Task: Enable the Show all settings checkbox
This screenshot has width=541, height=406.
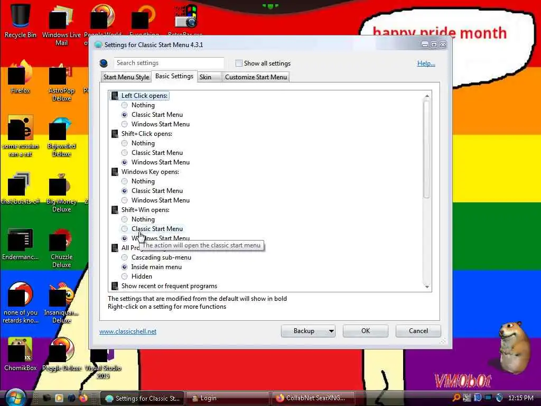Action: (x=239, y=63)
